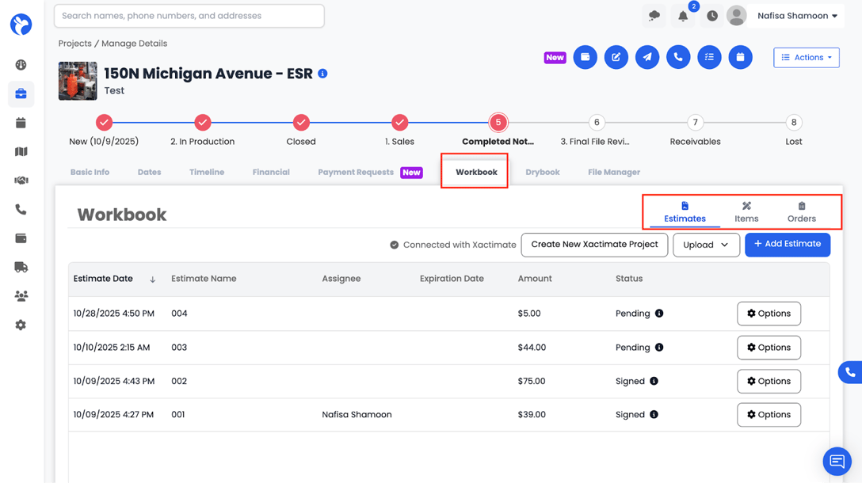
Task: Open the File Manager tab
Action: pos(614,172)
